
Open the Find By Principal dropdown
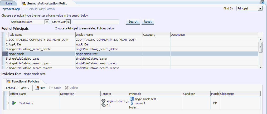[260, 8]
